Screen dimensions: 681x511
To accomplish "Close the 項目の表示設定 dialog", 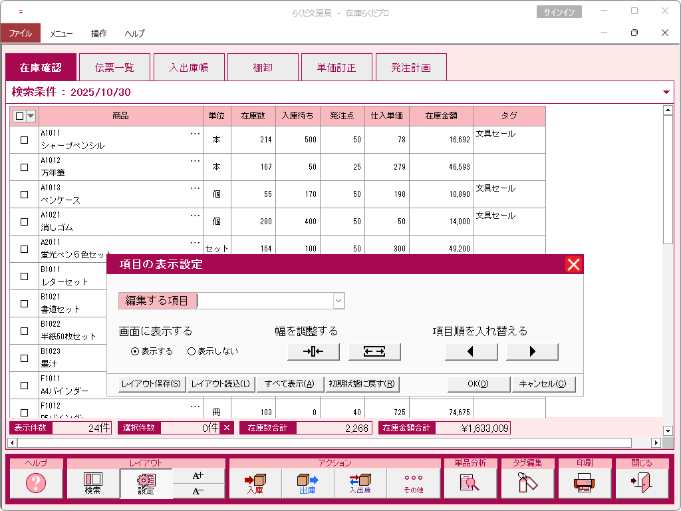I will [573, 265].
